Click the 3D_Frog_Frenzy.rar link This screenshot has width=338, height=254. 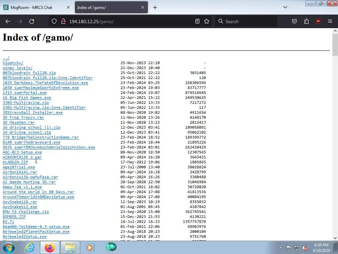[x=23, y=117]
